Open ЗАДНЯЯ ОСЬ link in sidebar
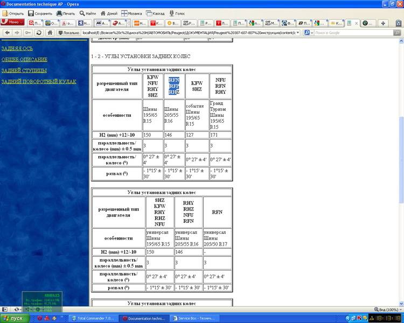This screenshot has height=323, width=404. point(16,48)
